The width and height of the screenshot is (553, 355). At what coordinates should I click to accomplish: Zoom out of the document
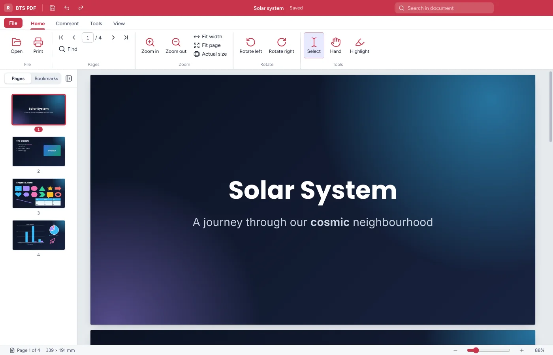click(x=176, y=45)
